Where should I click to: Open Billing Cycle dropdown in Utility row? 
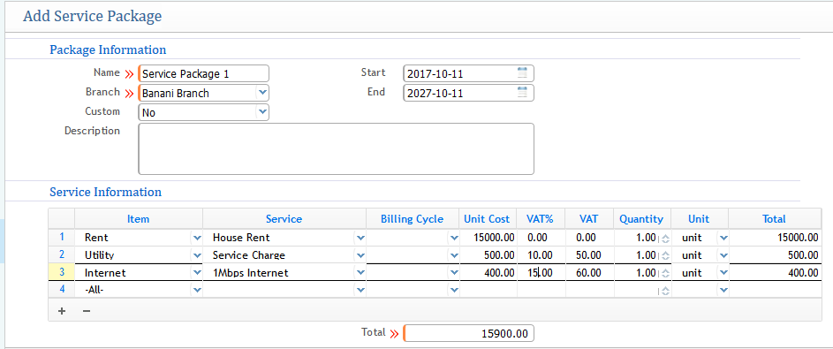click(454, 255)
